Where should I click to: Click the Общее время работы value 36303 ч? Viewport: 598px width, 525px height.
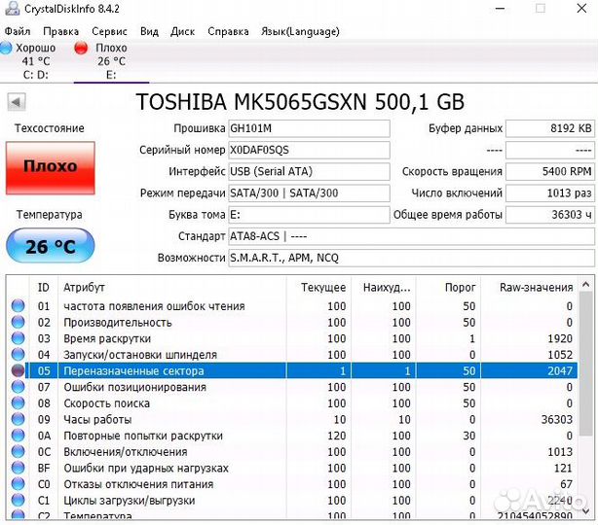click(x=550, y=215)
